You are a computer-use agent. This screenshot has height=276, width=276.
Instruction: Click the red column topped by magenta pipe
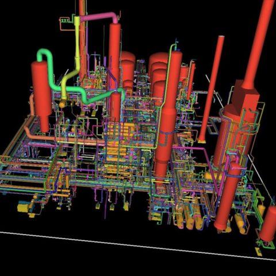click(114, 56)
